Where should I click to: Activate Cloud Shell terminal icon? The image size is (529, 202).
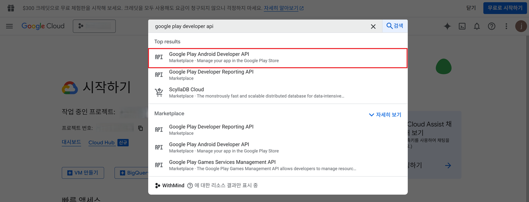point(462,26)
